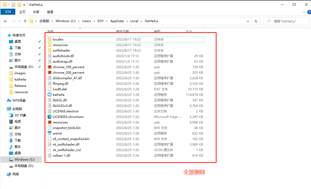Expand the Windows (C:) breadcrumb chevron
The width and height of the screenshot is (311, 189).
[79, 21]
